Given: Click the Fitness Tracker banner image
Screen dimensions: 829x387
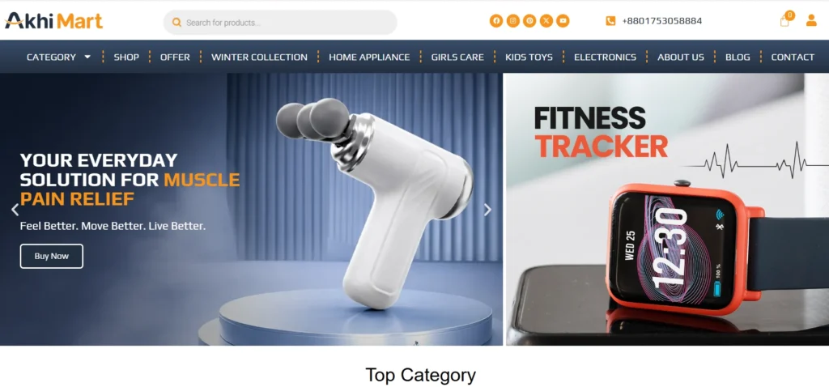Looking at the screenshot, I should [667, 210].
